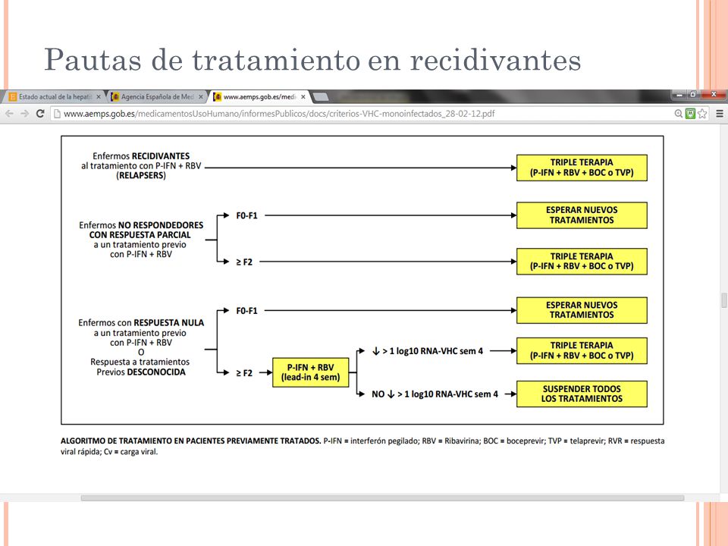Close the browser window
Viewport: 728px width, 546px height.
pyautogui.click(x=713, y=95)
